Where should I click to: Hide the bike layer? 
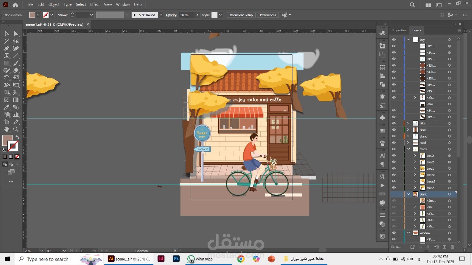[x=394, y=123]
